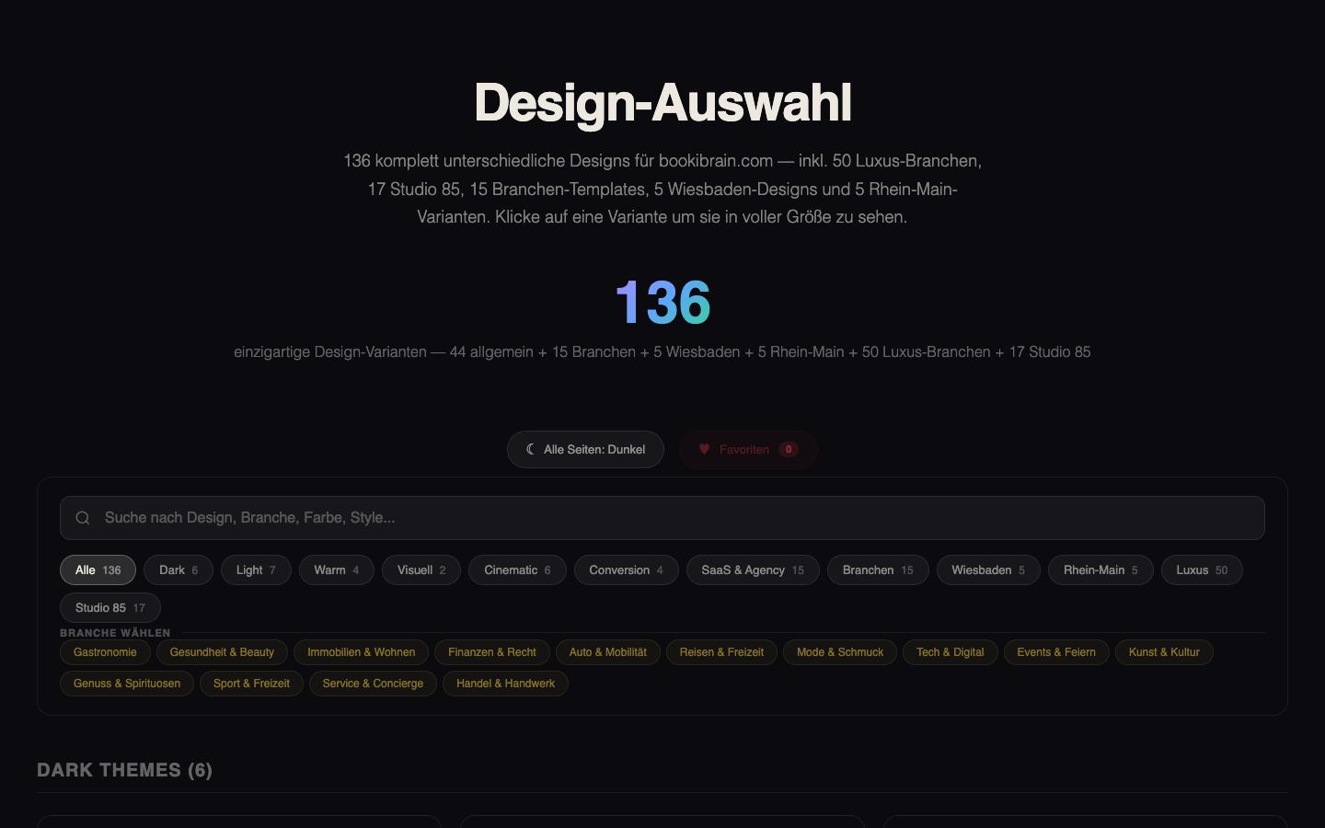The width and height of the screenshot is (1325, 828).
Task: Choose the Warm filter chip
Action: pos(336,570)
